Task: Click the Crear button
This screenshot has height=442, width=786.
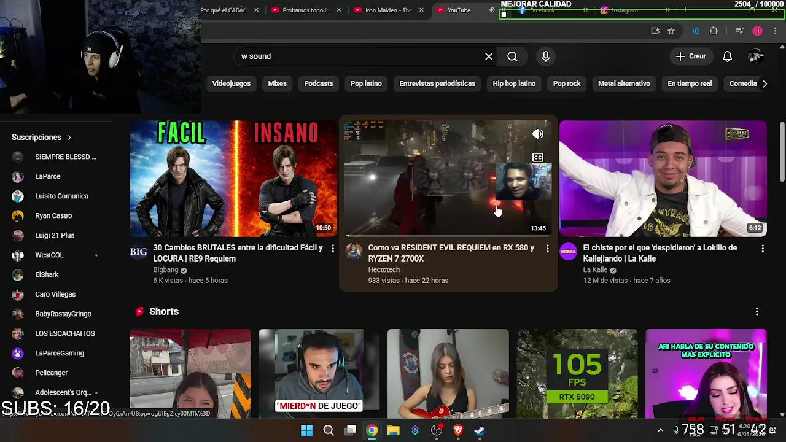Action: 691,56
